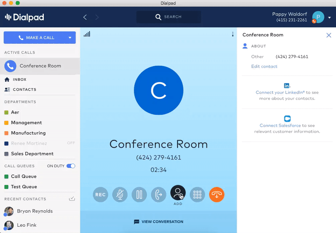Image resolution: width=336 pixels, height=233 pixels.
Task: Go forward with the right arrow
Action: tap(97, 17)
